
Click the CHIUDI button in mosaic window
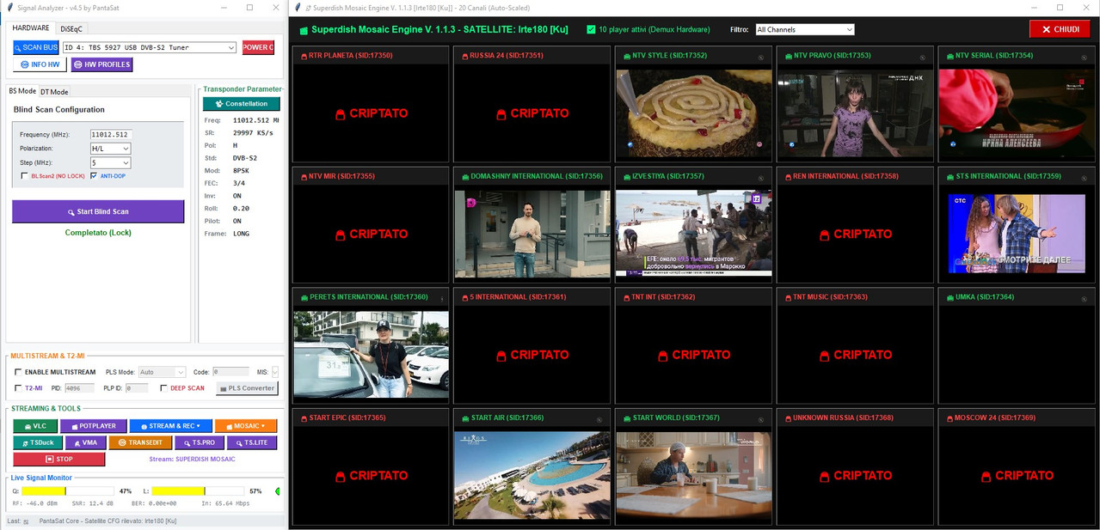click(1060, 29)
